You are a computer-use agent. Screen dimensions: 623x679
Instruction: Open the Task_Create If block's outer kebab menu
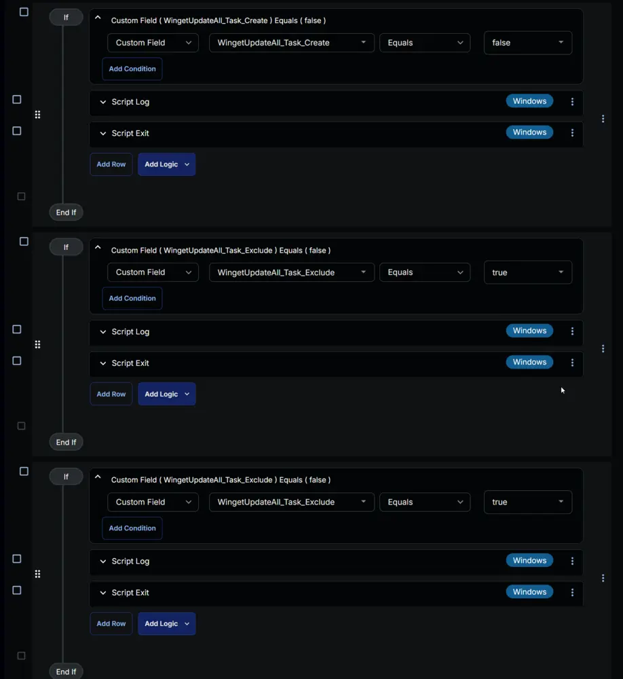pos(603,119)
